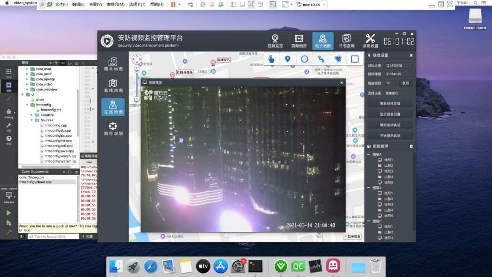Click the 目标经度 longitude input field

click(399, 66)
